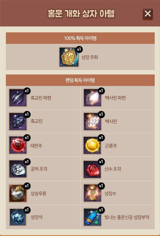Select the 성장수 potion bottle icon
The width and height of the screenshot is (160, 236).
click(92, 193)
